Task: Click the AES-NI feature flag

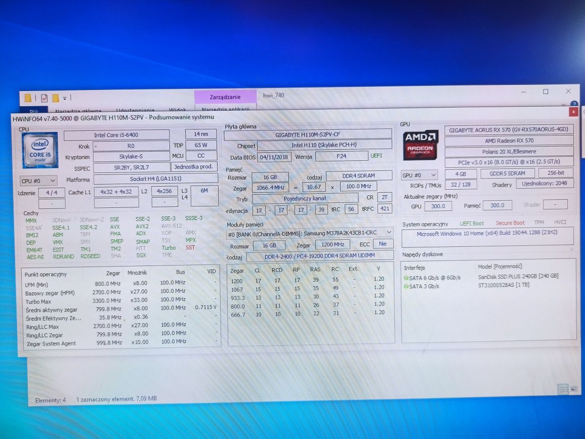Action: coord(35,257)
